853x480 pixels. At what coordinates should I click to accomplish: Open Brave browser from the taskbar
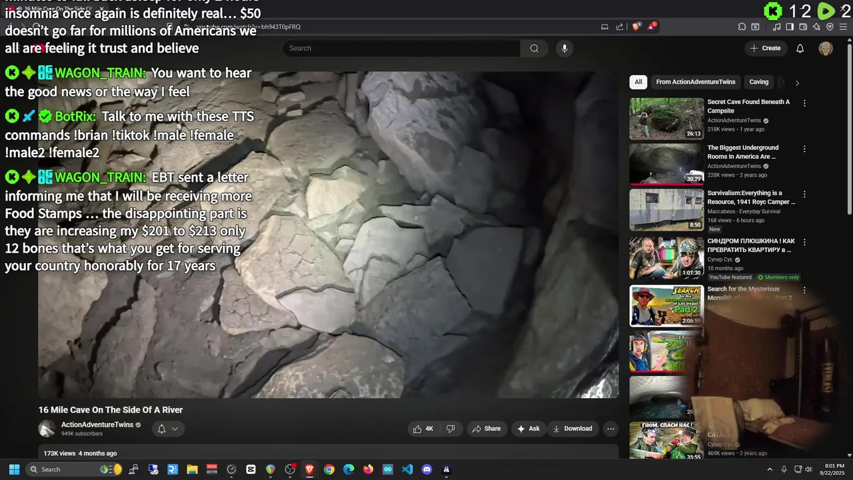tap(309, 469)
